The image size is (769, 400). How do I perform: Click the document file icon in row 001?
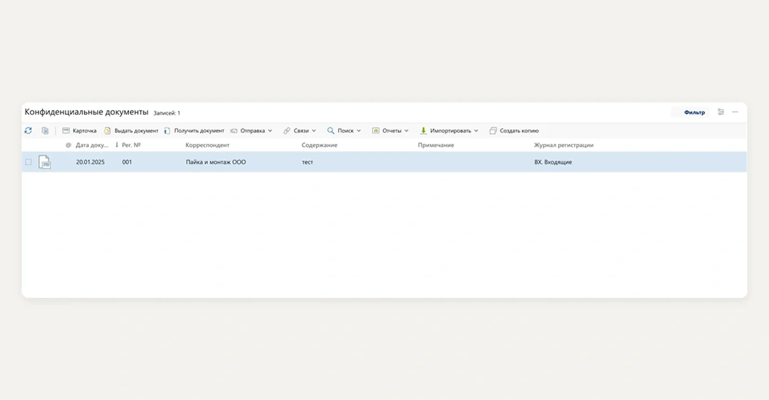(x=45, y=162)
